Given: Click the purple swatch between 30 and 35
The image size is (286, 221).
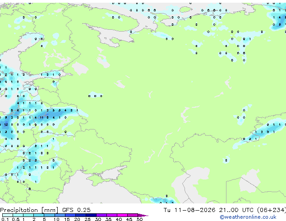Looking at the screenshot, I should 101,215.
